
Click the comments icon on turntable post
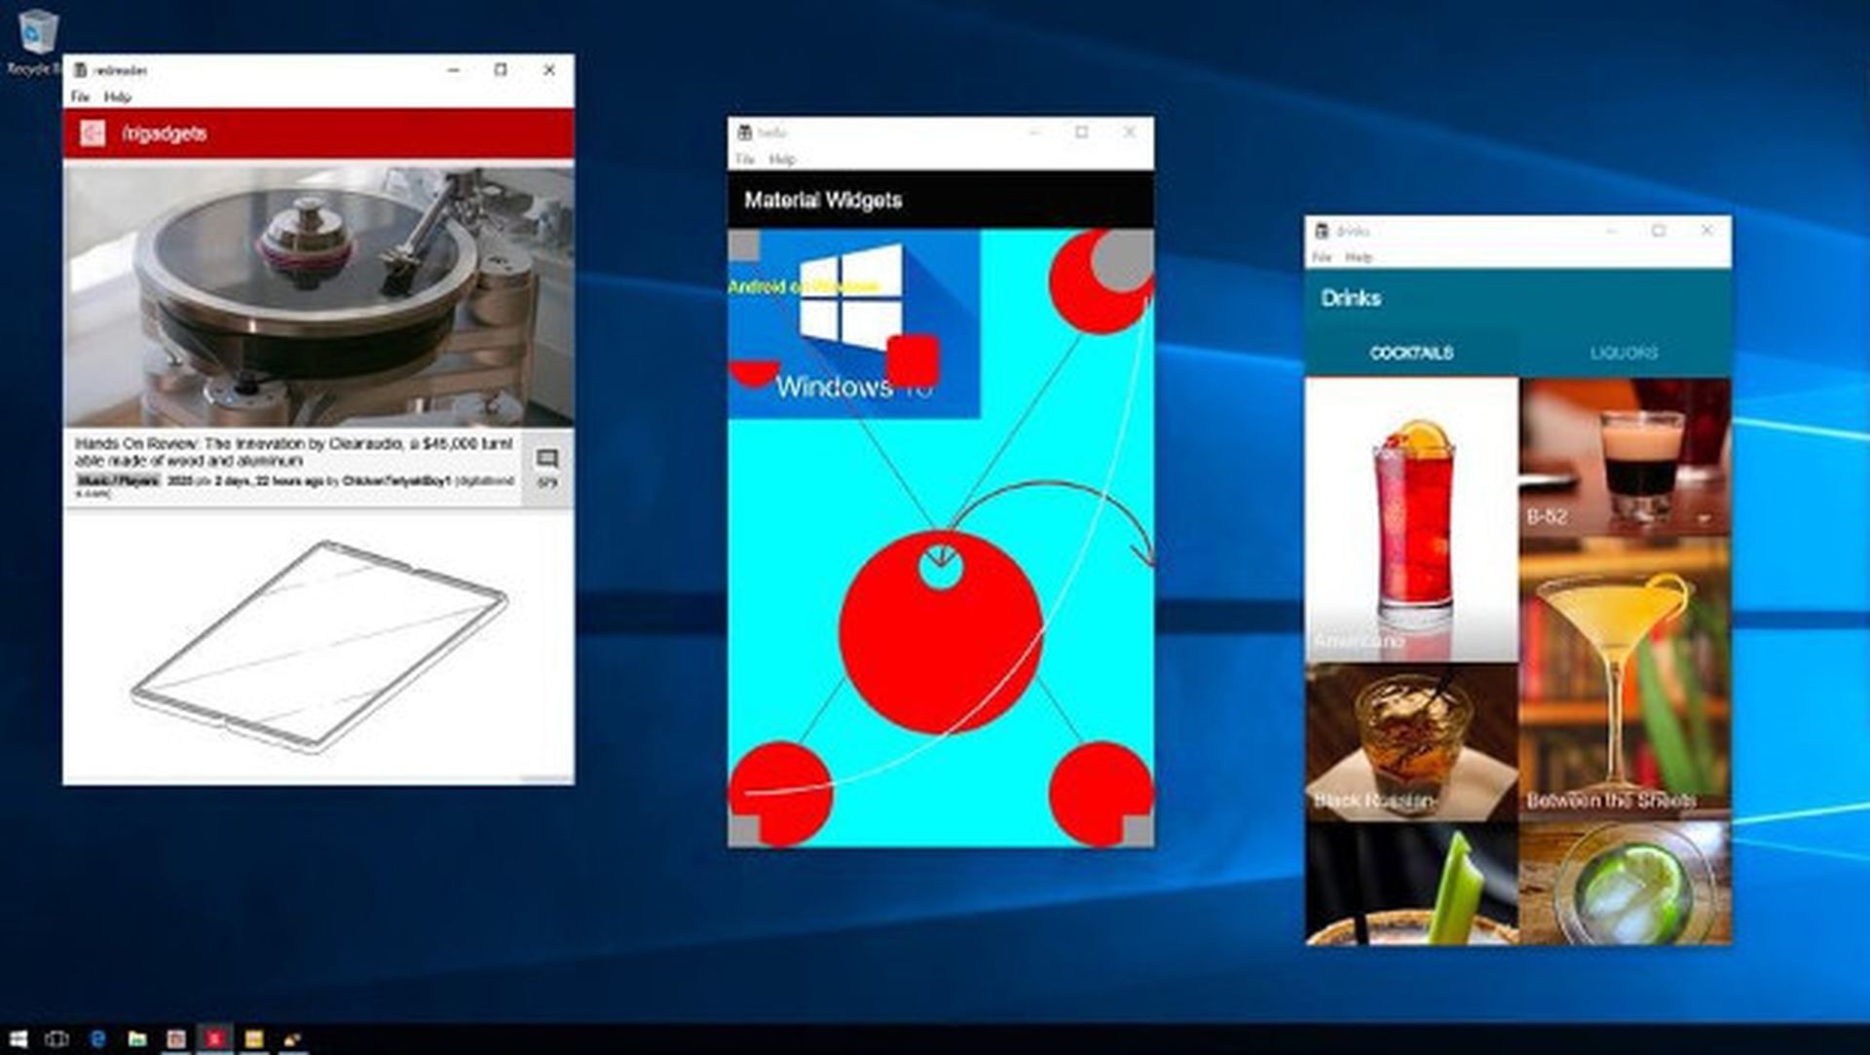tap(547, 459)
